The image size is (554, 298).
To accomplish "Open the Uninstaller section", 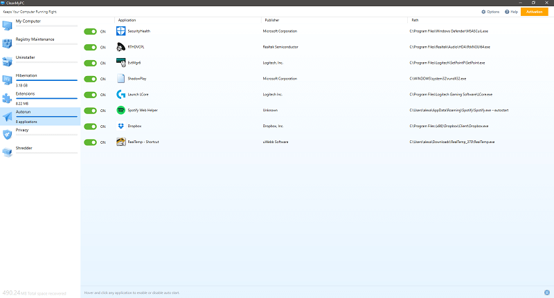I will tap(40, 62).
